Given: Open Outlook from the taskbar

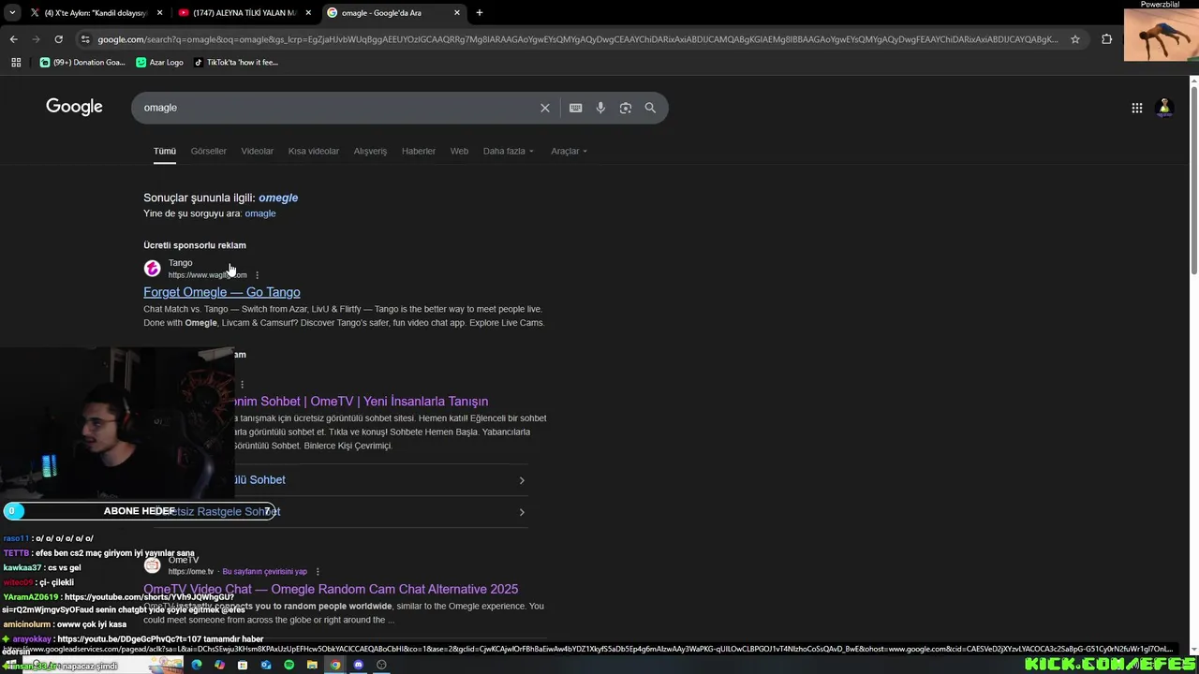Looking at the screenshot, I should point(266,665).
